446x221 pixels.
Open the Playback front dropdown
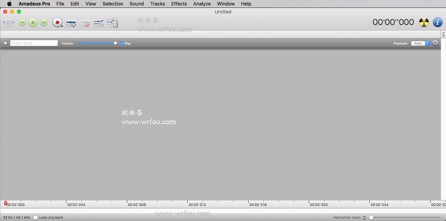(x=420, y=44)
